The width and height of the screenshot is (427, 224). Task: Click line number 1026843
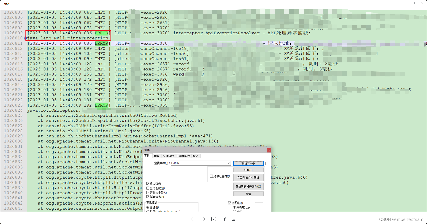(x=13, y=209)
